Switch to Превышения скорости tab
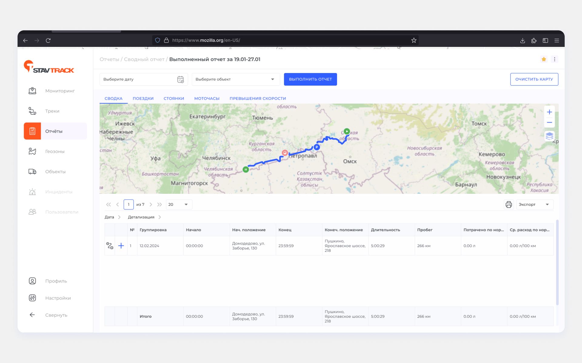 point(258,98)
